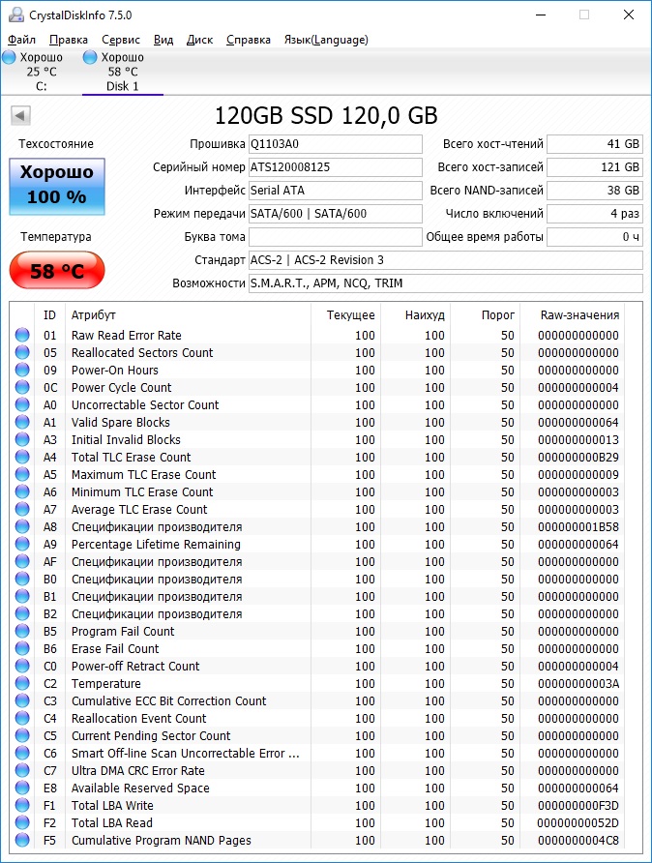Click the serial number field ATS120008125

[335, 167]
